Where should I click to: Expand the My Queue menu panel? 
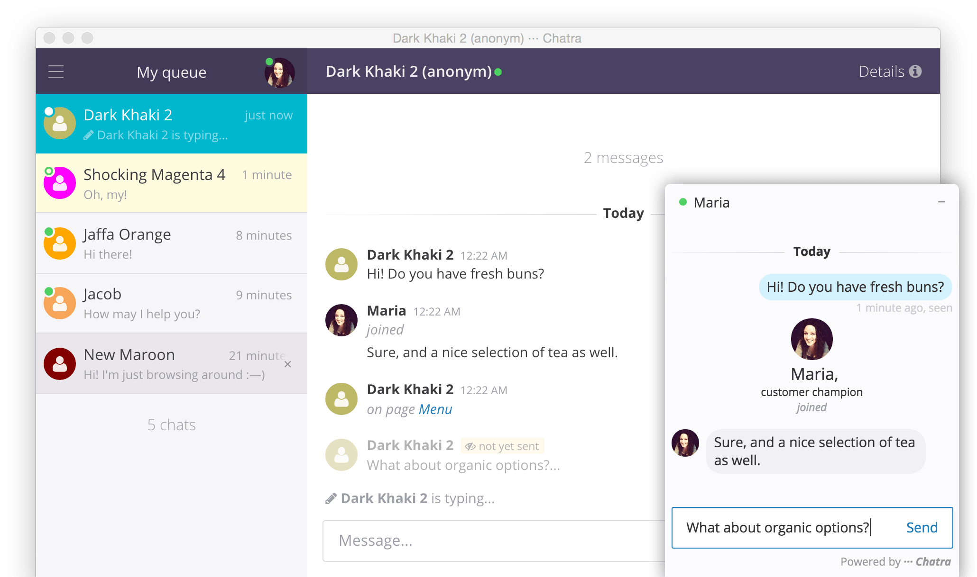[57, 71]
